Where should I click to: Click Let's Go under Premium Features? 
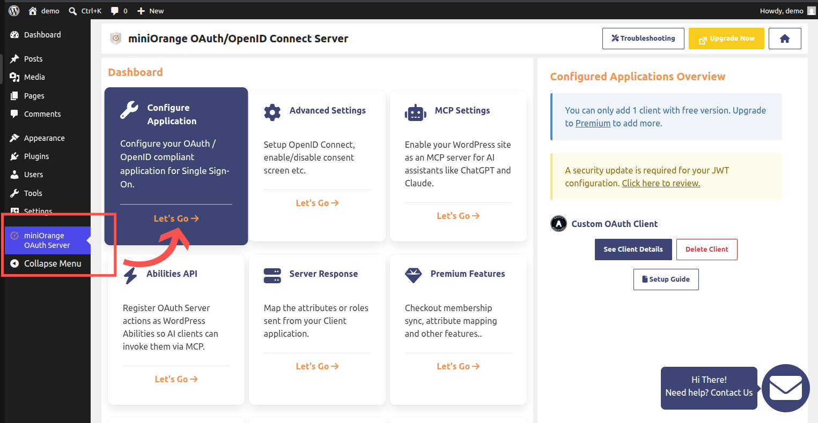(458, 366)
